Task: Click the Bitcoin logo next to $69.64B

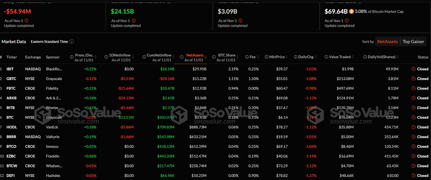Action: pos(351,11)
